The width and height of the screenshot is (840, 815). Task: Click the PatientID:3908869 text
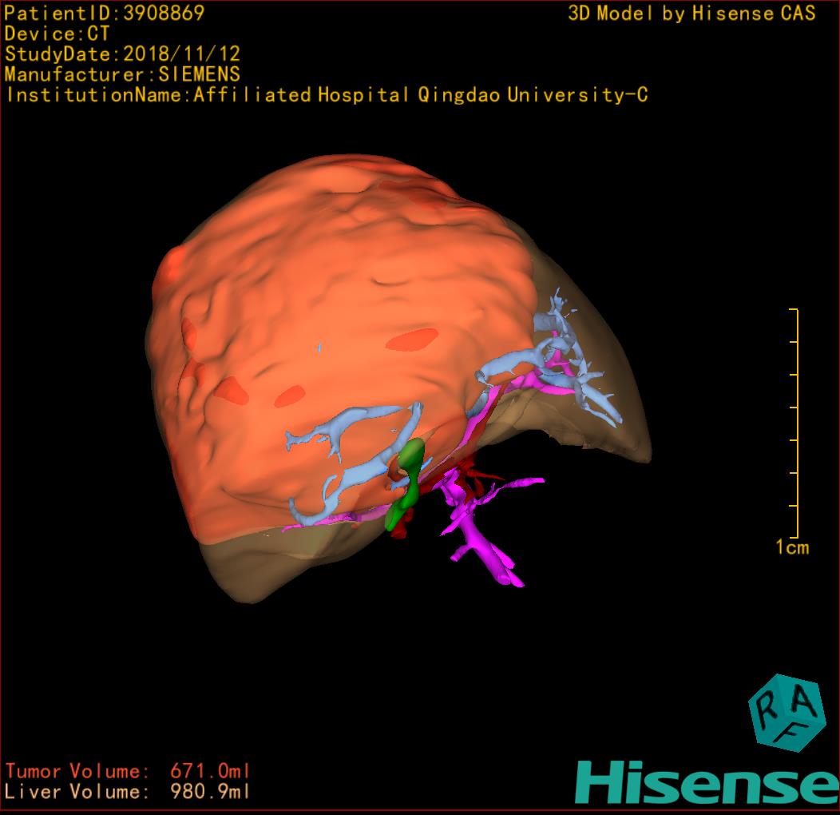pyautogui.click(x=105, y=14)
